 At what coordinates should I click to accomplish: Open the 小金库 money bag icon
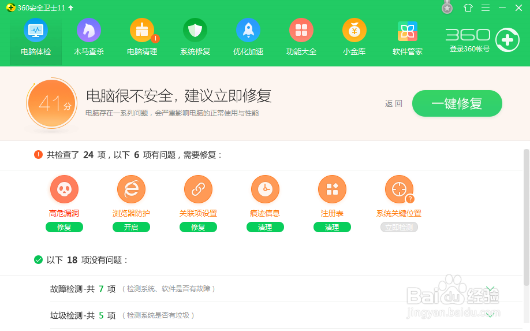click(x=354, y=31)
